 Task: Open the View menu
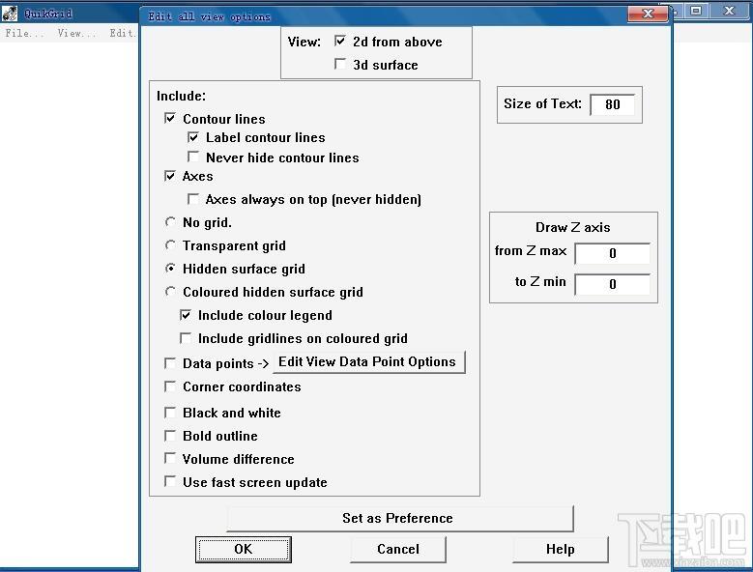76,33
